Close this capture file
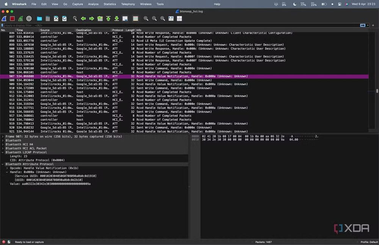379x245 pixels. 56,19
